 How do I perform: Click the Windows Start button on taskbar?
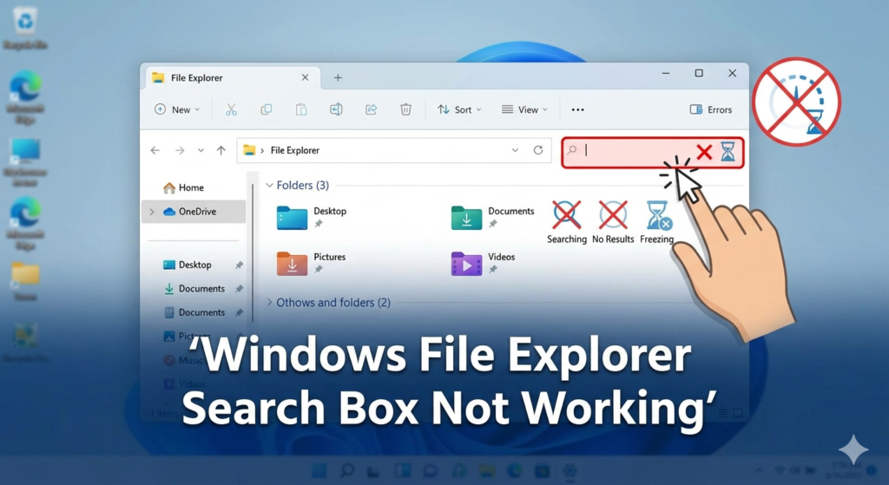[319, 469]
